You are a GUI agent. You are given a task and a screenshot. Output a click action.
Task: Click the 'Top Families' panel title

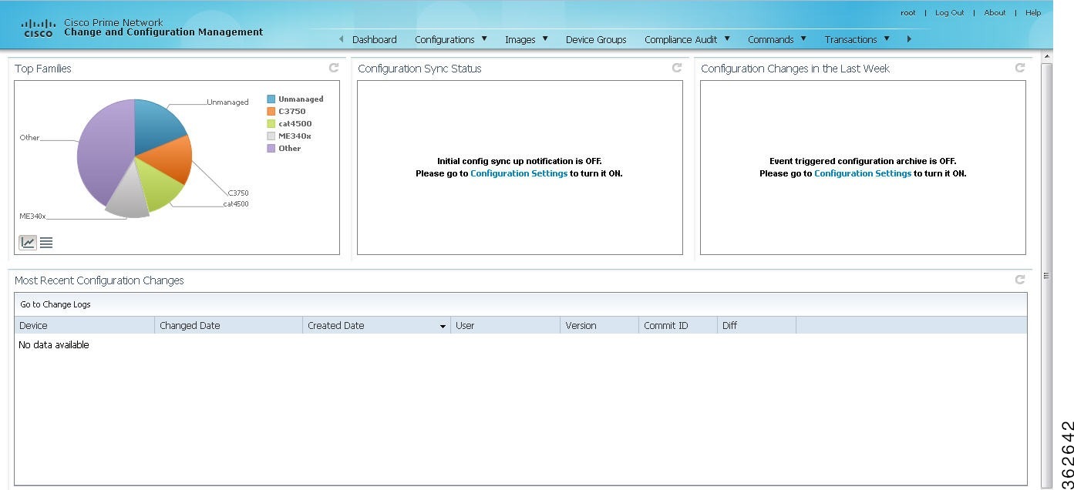pos(43,69)
